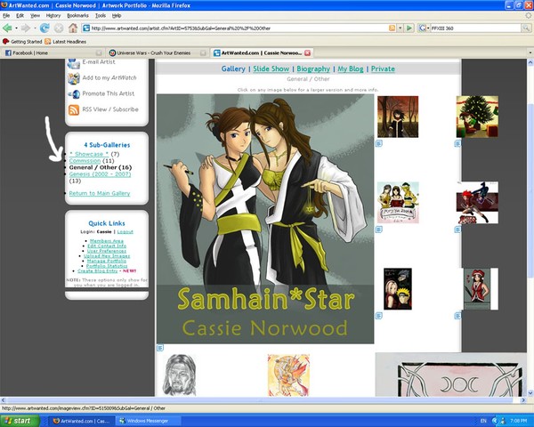The width and height of the screenshot is (534, 427).
Task: Click info icon below Santa girl thumbnail
Action: 457,316
